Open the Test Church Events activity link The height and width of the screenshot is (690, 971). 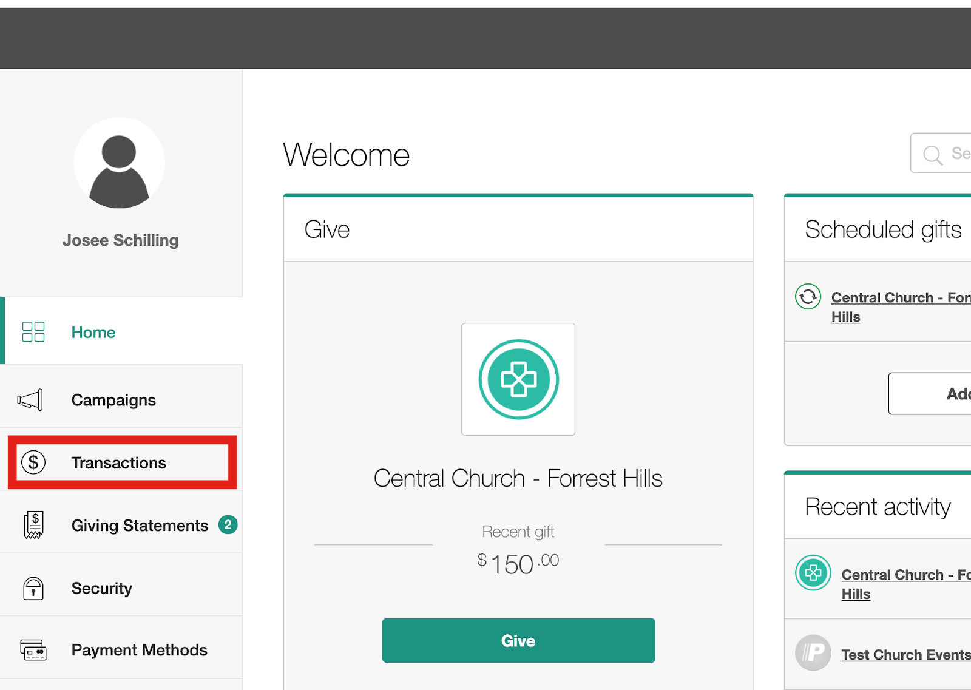coord(905,654)
